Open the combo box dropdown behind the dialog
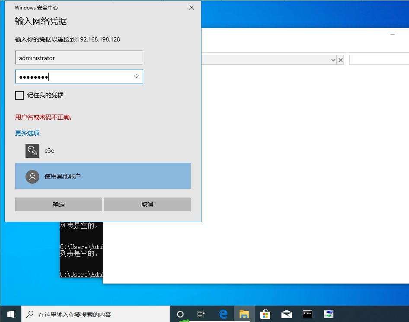409x322 pixels. (x=333, y=60)
